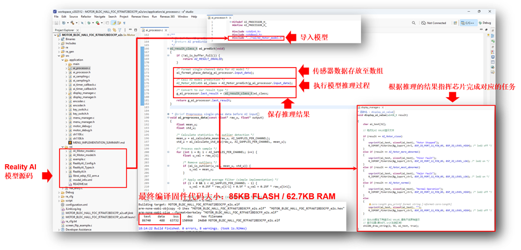
Task: Open the Project Explorer view menu dots
Action: click(125, 30)
